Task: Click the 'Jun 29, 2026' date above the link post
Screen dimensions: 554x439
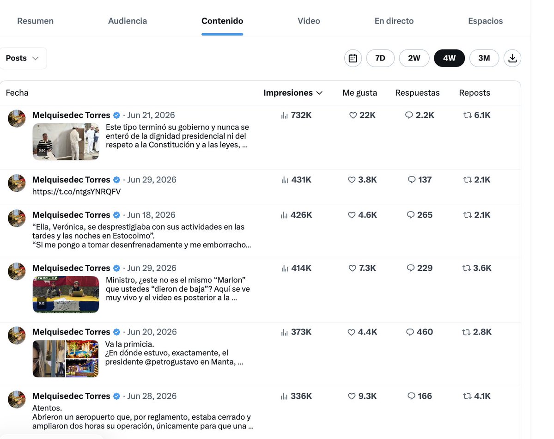Action: click(152, 180)
